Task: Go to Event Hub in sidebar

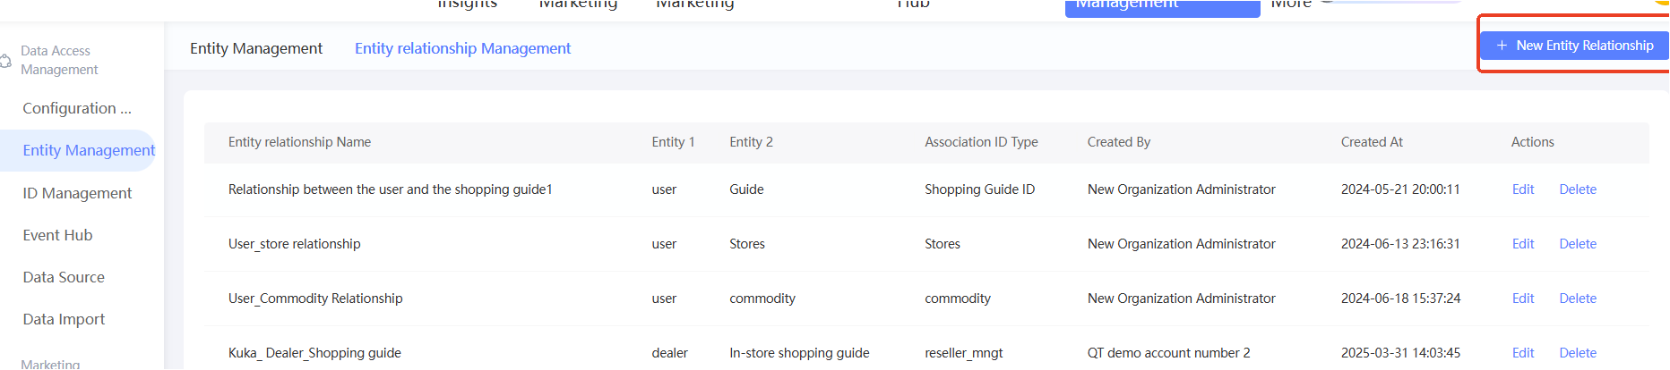Action: click(57, 235)
